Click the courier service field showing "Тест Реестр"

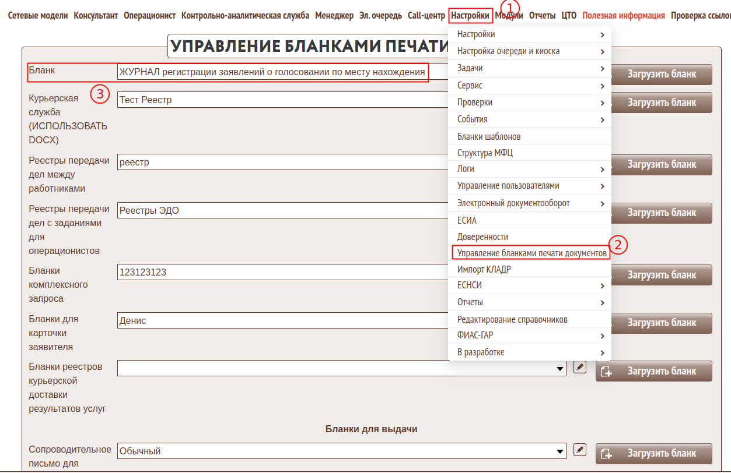pyautogui.click(x=280, y=100)
